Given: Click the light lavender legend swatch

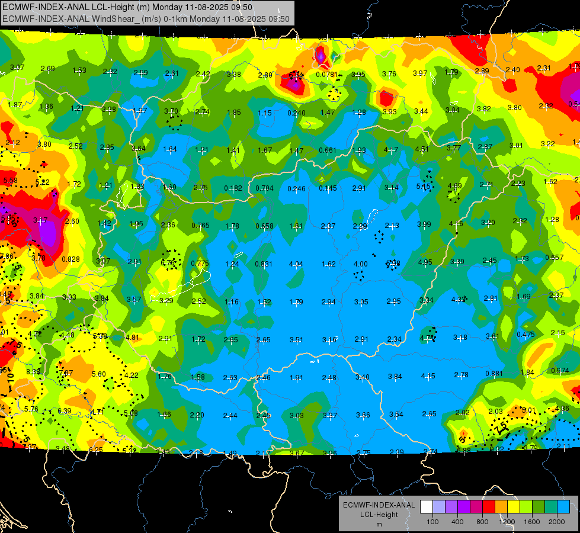Looking at the screenshot, I should coord(439,506).
